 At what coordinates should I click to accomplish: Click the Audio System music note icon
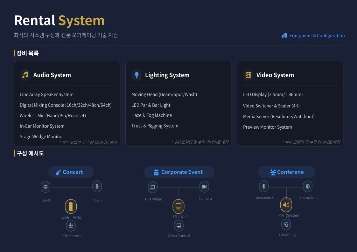[x=25, y=75]
